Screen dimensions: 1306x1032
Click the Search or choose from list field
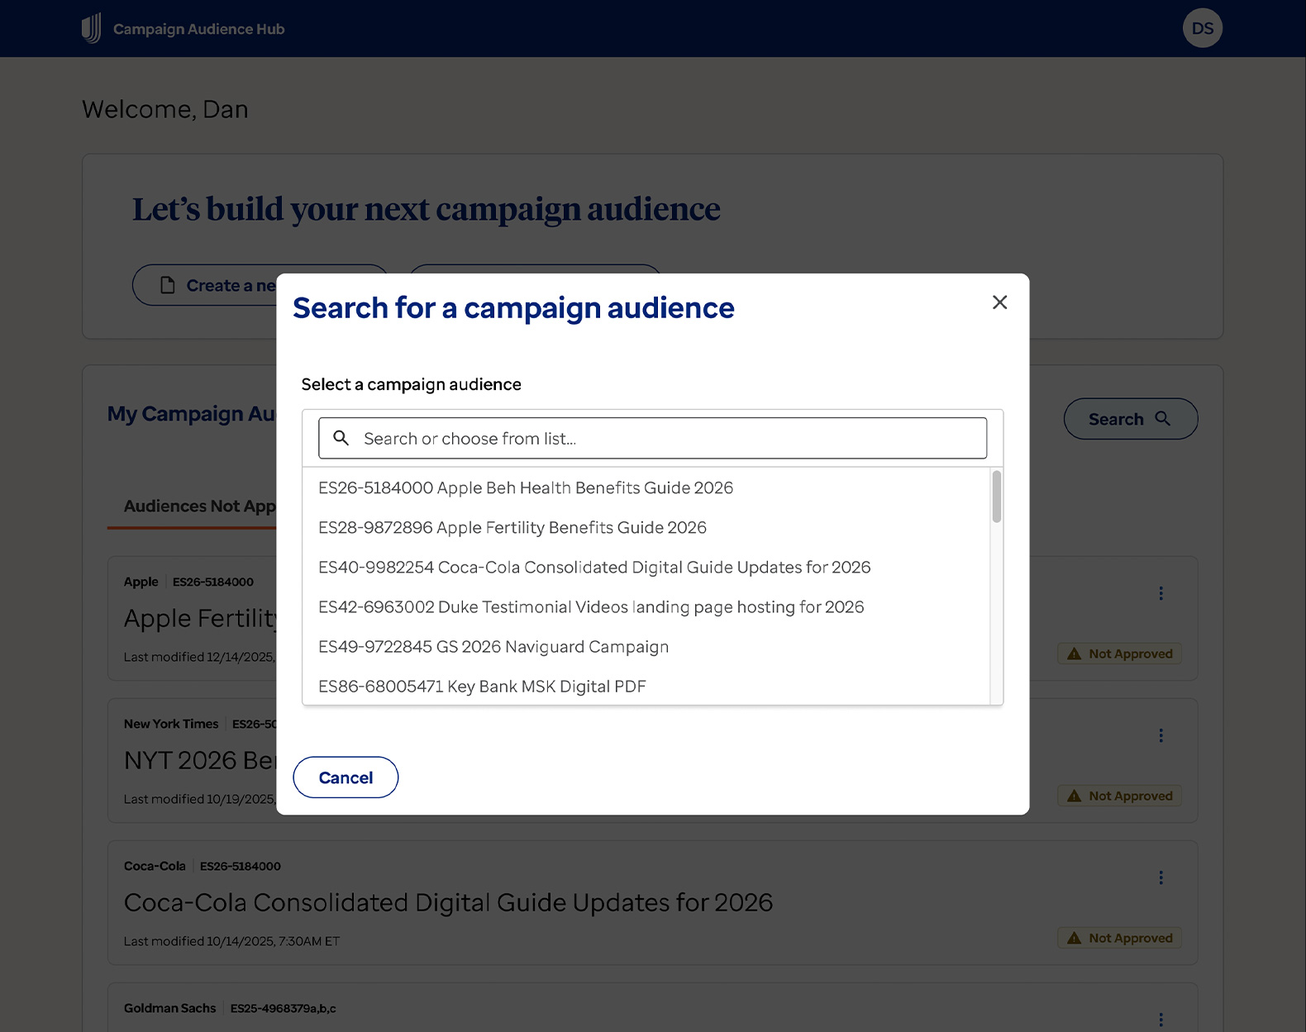(x=652, y=438)
